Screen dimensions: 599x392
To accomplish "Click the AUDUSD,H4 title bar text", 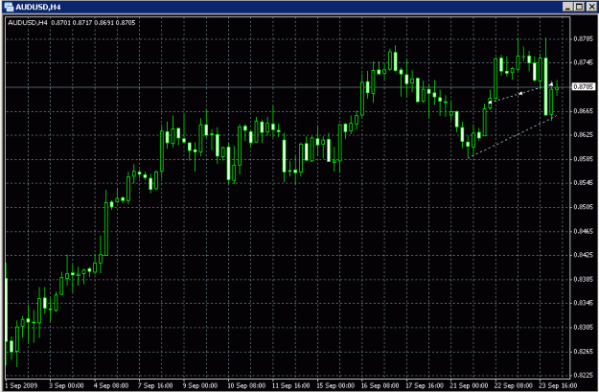I will coord(37,7).
